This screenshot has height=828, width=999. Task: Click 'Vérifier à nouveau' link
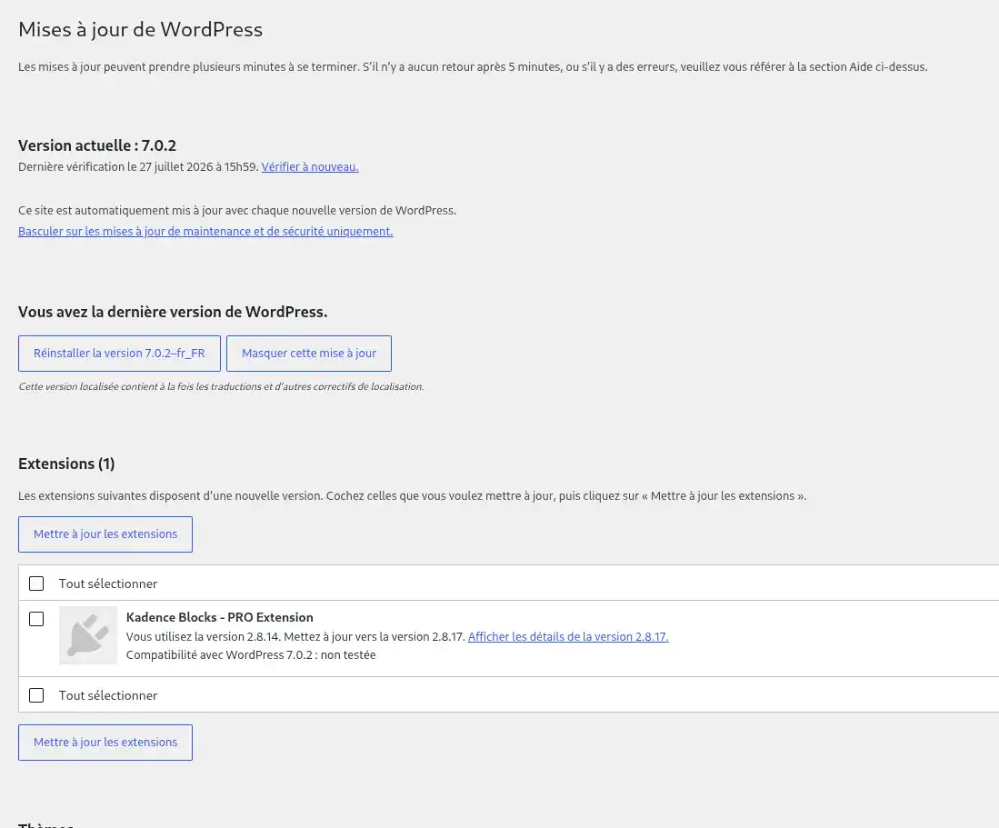coord(310,167)
